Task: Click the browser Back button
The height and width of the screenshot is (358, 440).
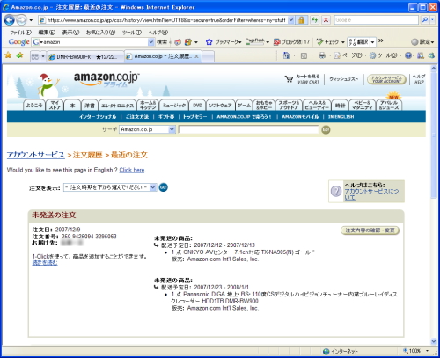Action: pyautogui.click(x=10, y=20)
